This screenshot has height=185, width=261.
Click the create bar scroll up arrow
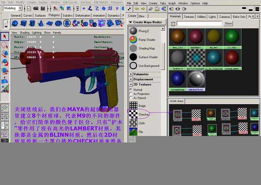pyautogui.click(x=163, y=29)
